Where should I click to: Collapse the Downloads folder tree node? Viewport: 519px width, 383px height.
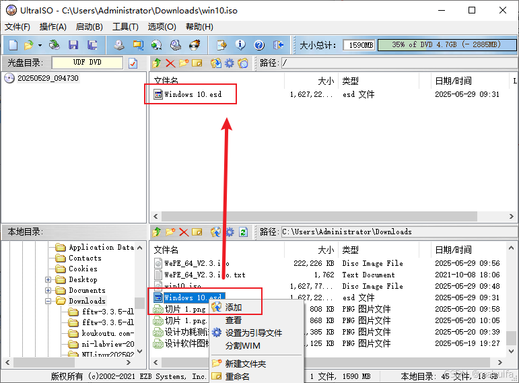tap(48, 301)
